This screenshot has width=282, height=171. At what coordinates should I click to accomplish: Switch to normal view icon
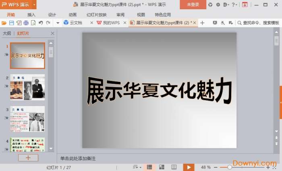pyautogui.click(x=149, y=167)
